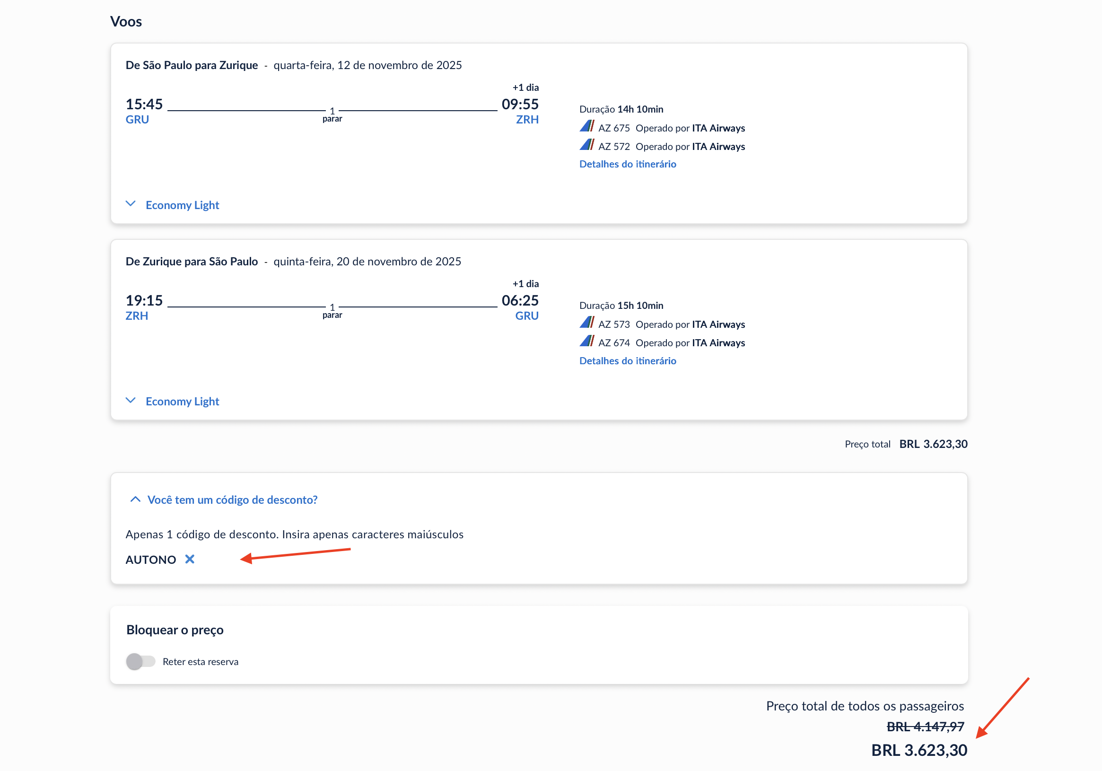1102x771 pixels.
Task: Click the struck-through price BRL 4.147,97
Action: pyautogui.click(x=925, y=727)
